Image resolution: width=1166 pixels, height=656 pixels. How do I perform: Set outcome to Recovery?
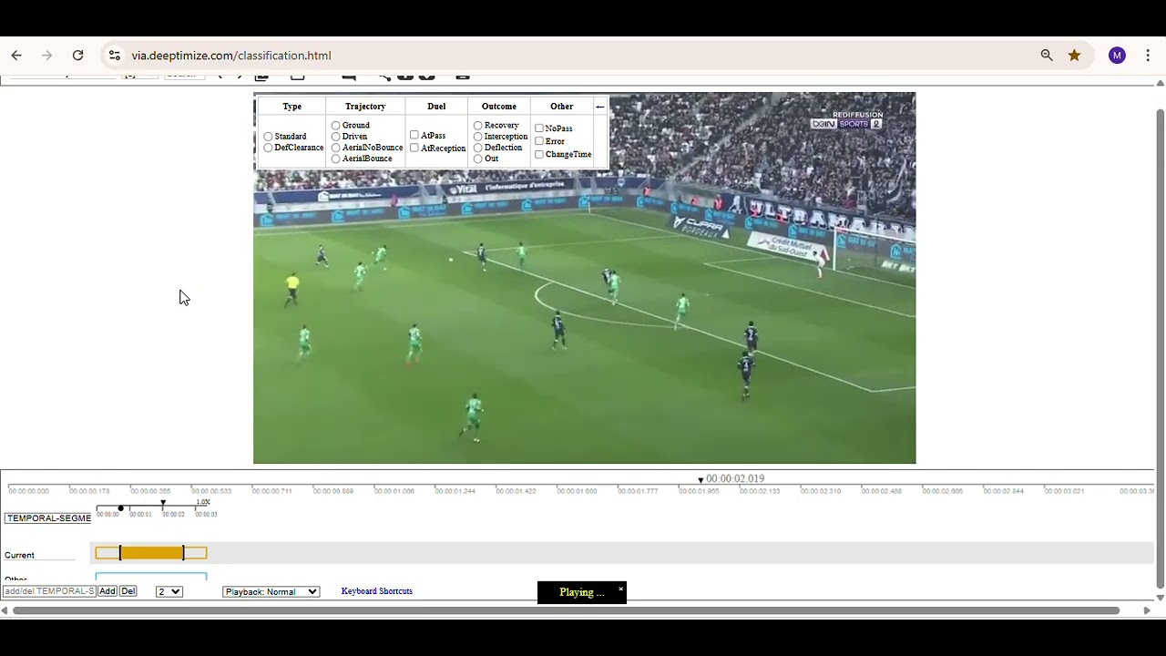pyautogui.click(x=477, y=126)
